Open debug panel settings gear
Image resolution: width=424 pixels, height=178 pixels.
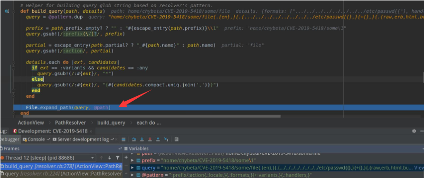(x=414, y=131)
